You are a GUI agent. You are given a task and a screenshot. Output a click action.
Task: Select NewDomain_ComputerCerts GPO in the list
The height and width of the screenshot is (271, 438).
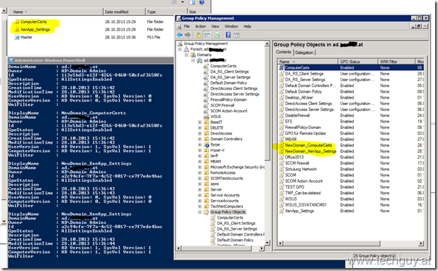tap(308, 145)
